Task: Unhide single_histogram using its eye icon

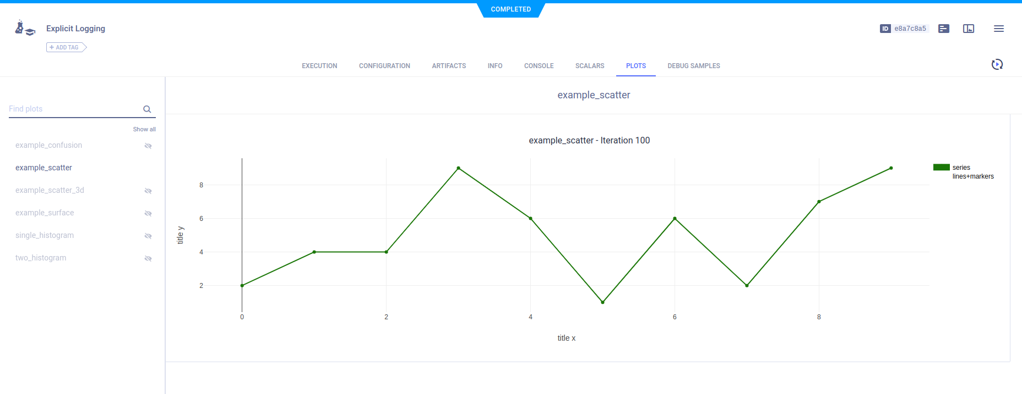Action: 148,236
